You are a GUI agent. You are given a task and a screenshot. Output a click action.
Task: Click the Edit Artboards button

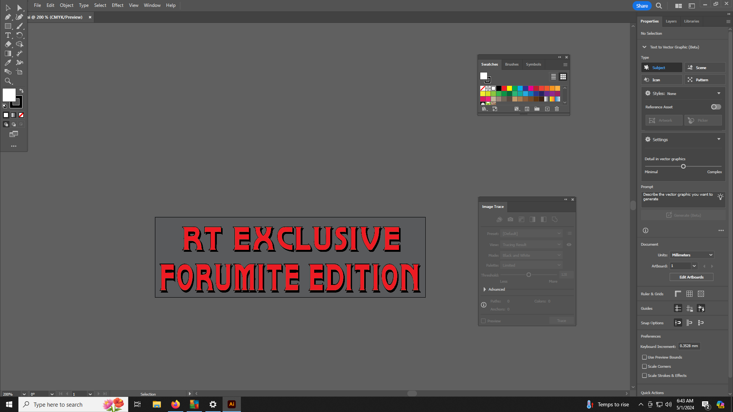pyautogui.click(x=691, y=277)
